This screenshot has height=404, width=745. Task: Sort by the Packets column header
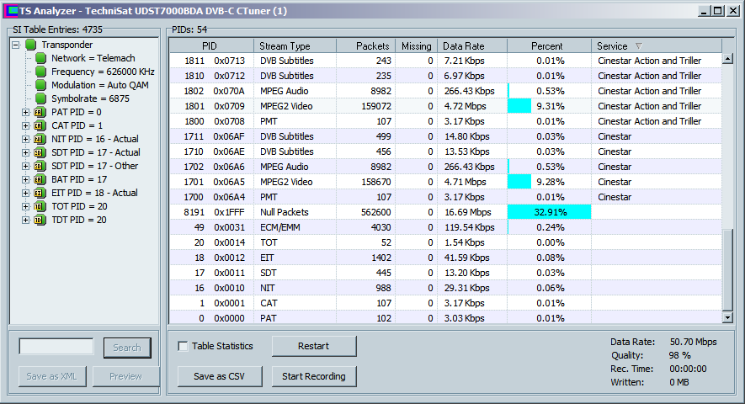366,46
